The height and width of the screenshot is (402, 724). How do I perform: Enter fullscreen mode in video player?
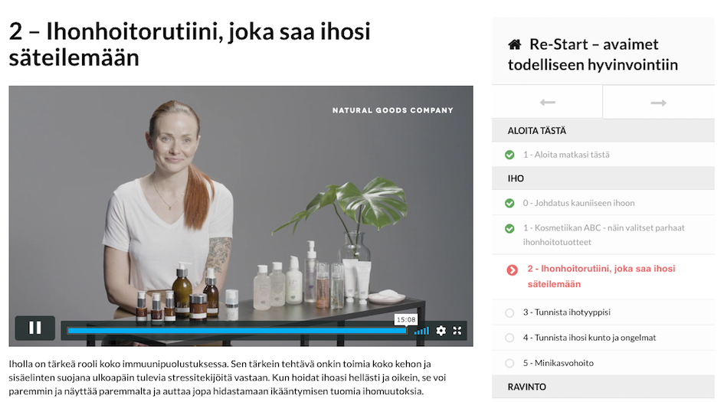click(x=457, y=331)
